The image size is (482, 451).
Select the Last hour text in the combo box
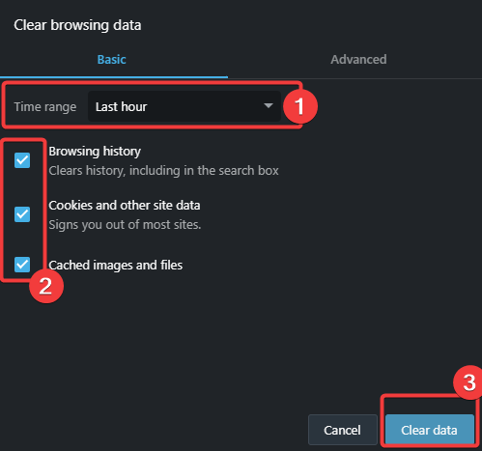tap(121, 107)
